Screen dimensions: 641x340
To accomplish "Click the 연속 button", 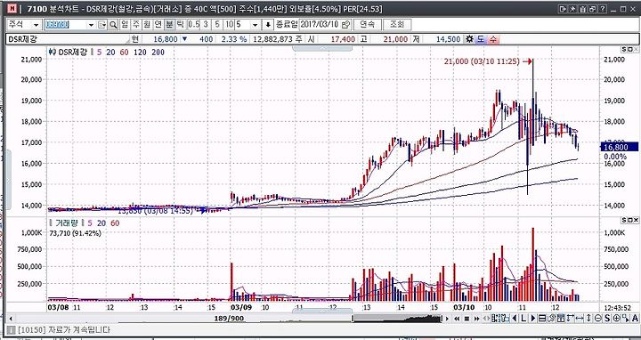I will pyautogui.click(x=367, y=25).
